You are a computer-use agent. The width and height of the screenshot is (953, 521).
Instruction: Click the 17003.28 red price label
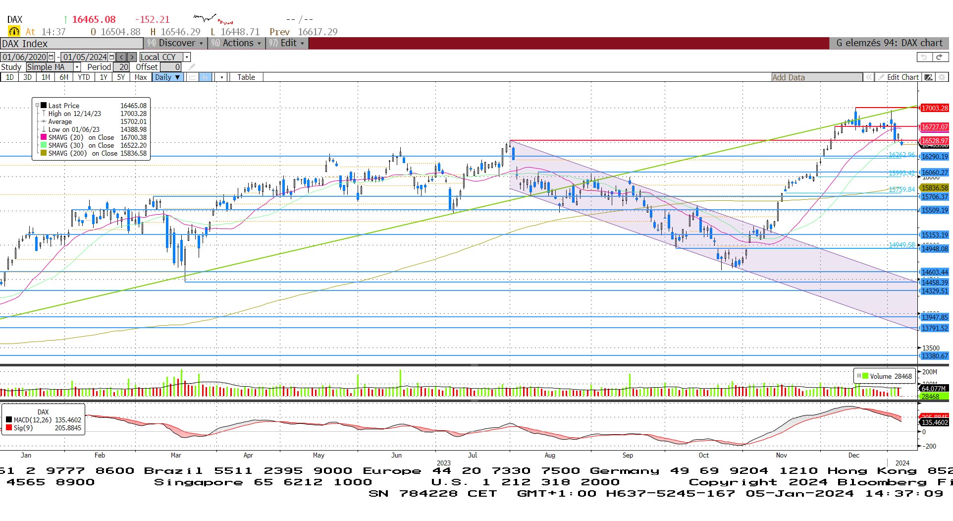click(x=934, y=108)
